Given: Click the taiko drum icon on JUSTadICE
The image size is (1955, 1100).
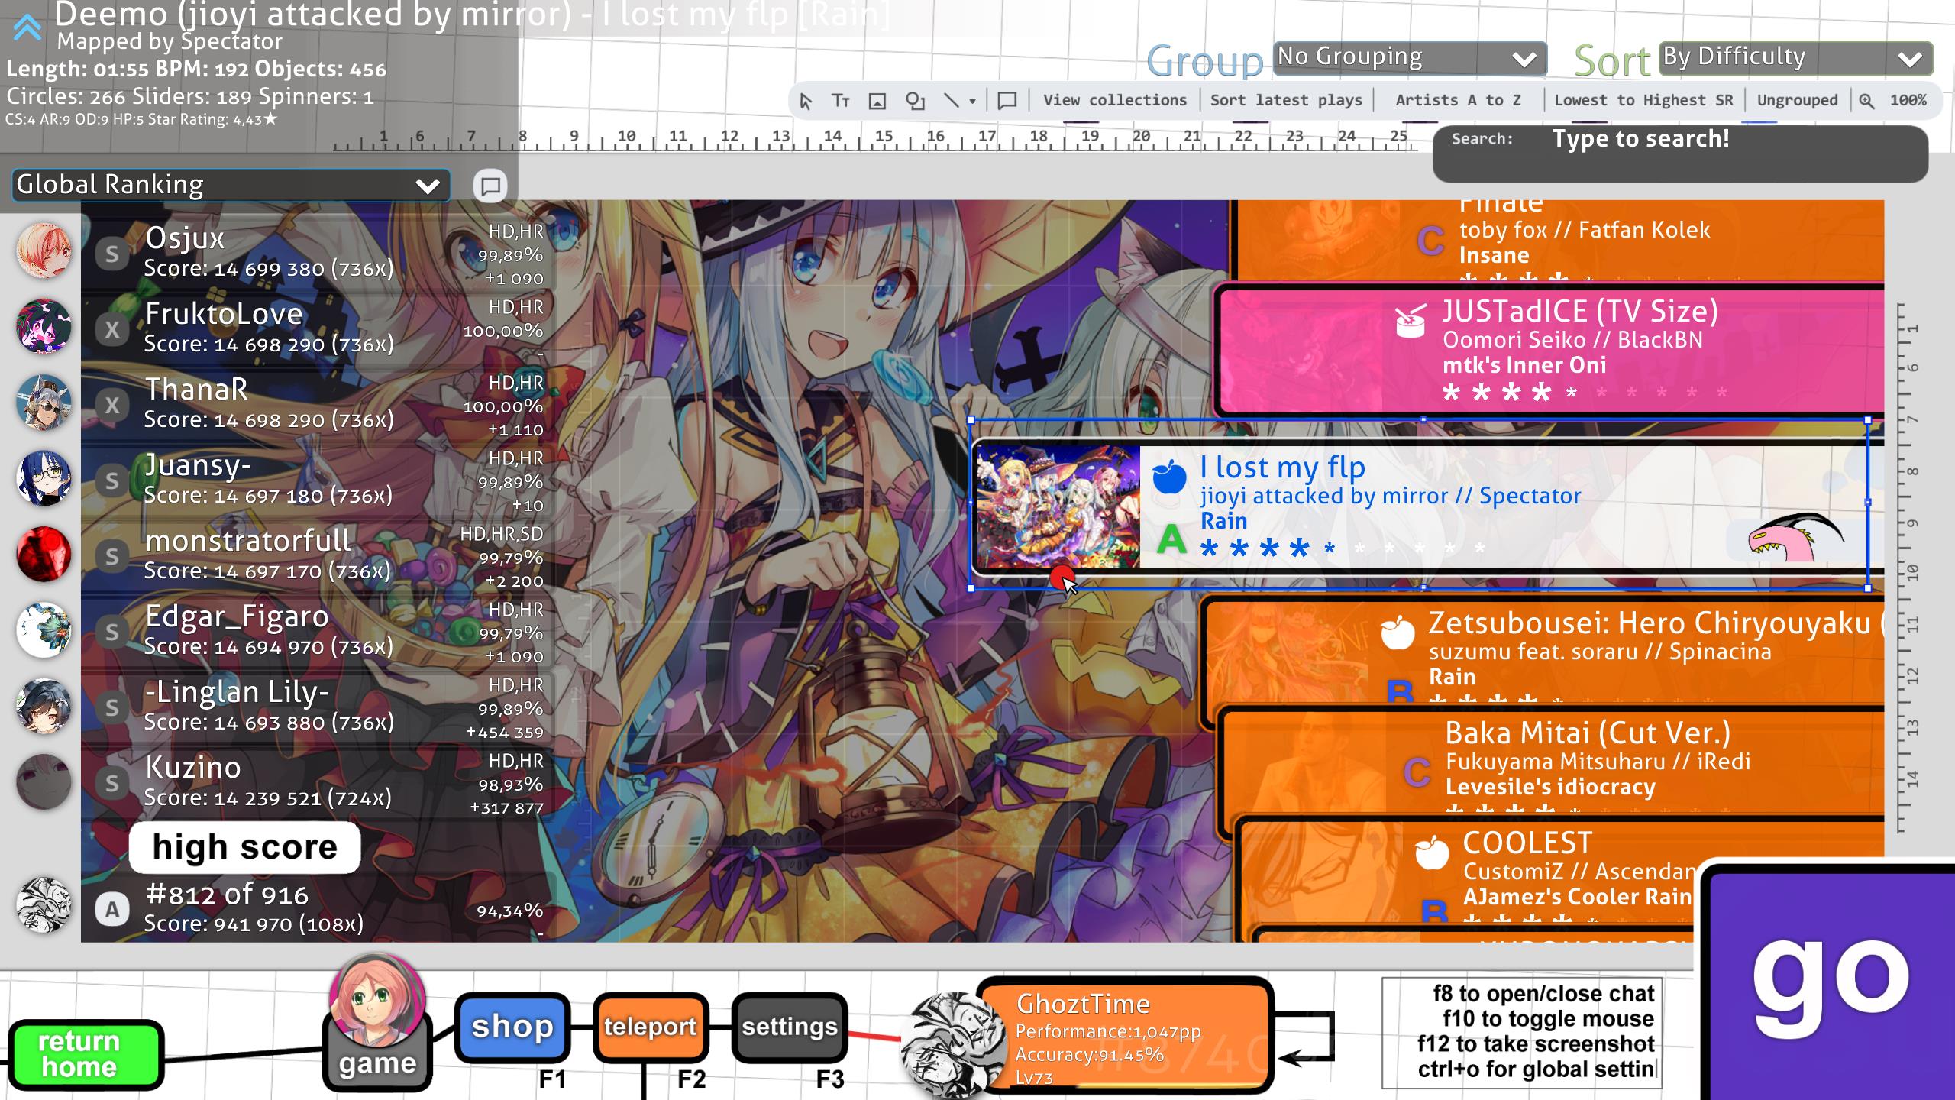Looking at the screenshot, I should point(1410,322).
